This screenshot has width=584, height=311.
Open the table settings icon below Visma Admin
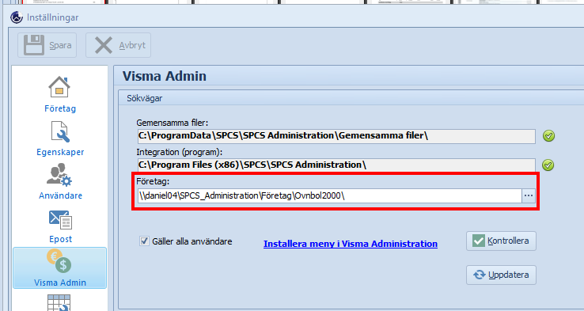tap(59, 302)
